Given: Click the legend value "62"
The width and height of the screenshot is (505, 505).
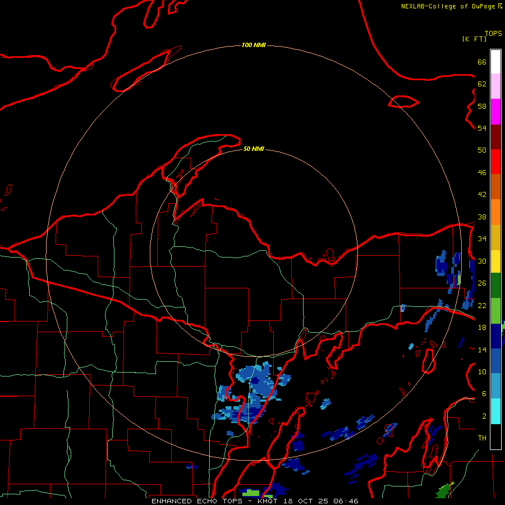Looking at the screenshot, I should click(x=482, y=84).
